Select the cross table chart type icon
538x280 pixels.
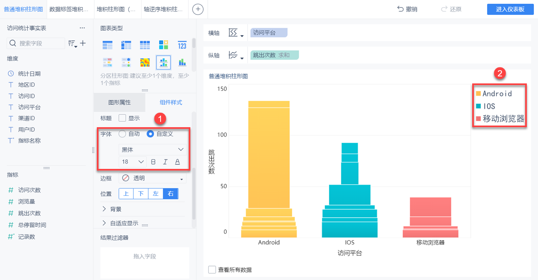click(x=126, y=45)
